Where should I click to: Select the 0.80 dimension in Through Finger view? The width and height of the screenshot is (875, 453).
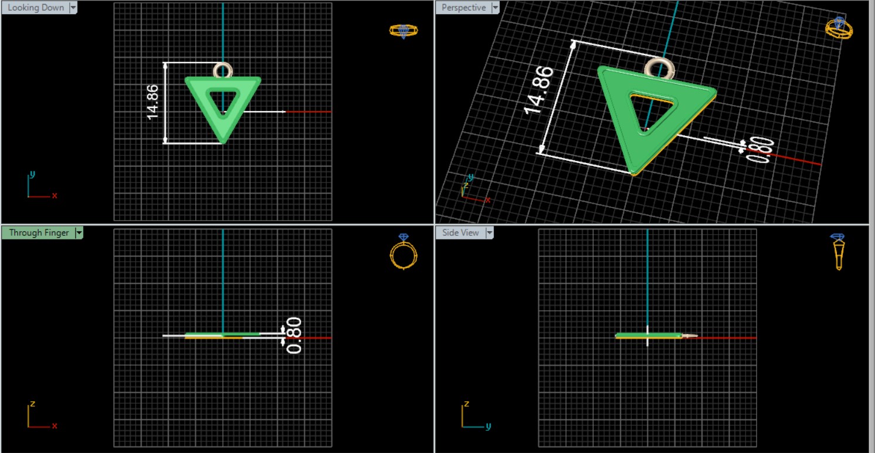click(294, 335)
